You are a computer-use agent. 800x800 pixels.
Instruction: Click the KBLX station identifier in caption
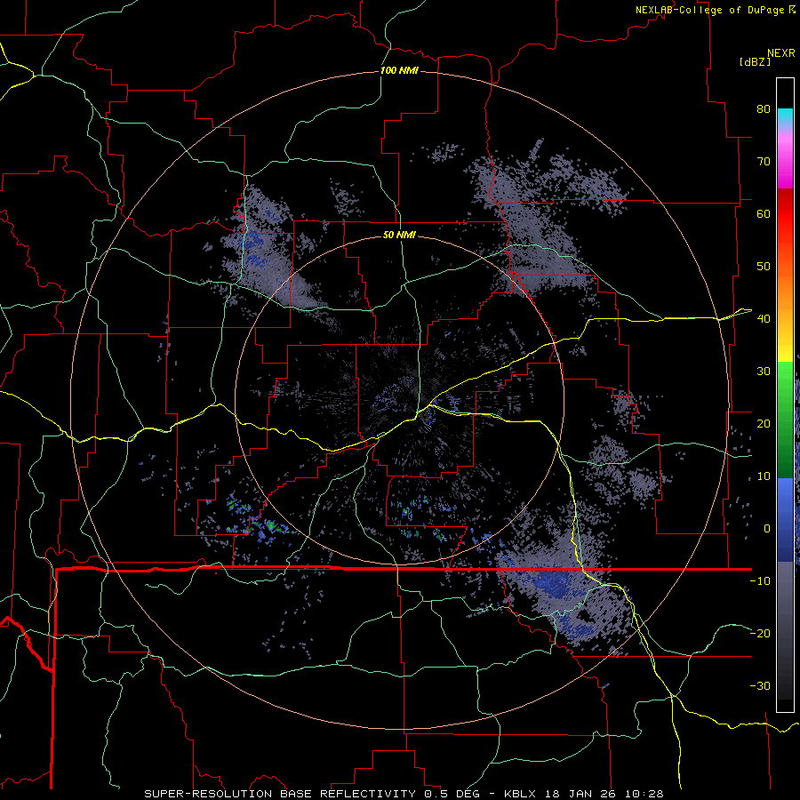tap(520, 794)
